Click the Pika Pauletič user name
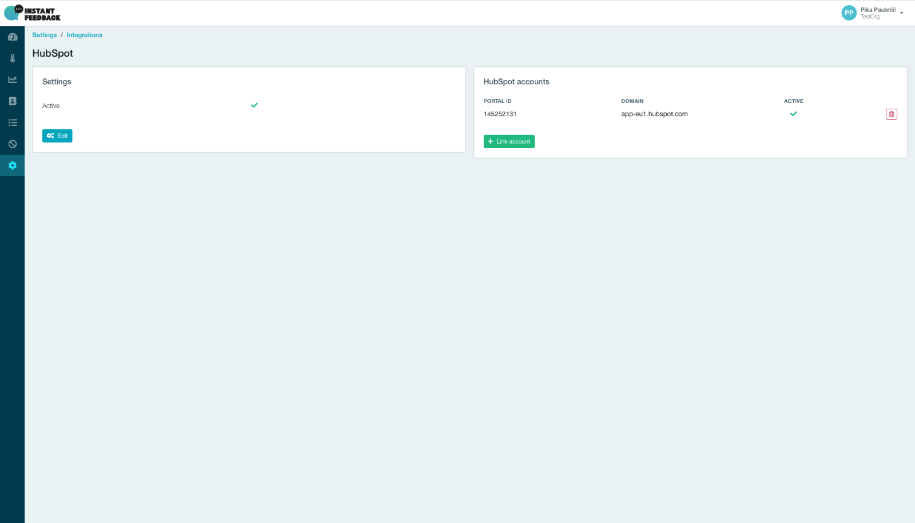915x523 pixels. click(878, 10)
